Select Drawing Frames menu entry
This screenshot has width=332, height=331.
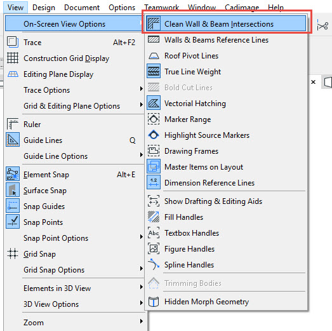click(x=226, y=151)
